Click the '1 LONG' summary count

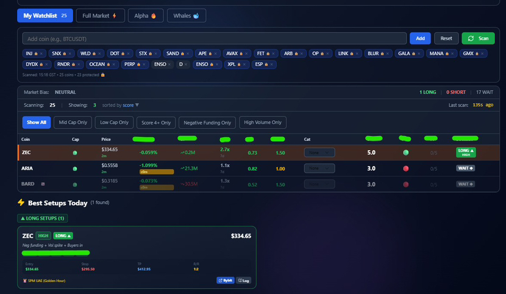pyautogui.click(x=427, y=92)
